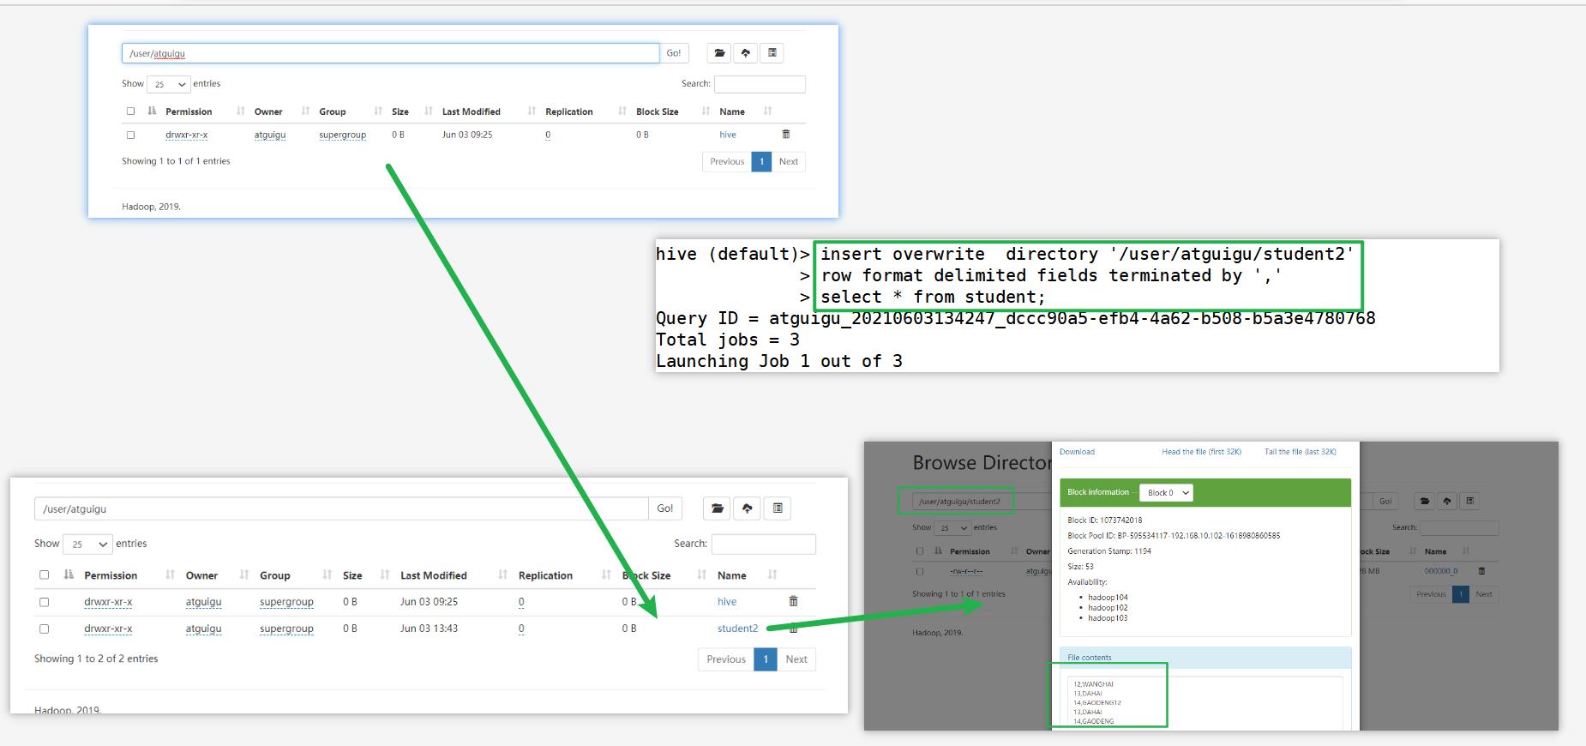The height and width of the screenshot is (746, 1586).
Task: Click sort arrows after Owner header in the two-entry listing
Action: click(244, 575)
